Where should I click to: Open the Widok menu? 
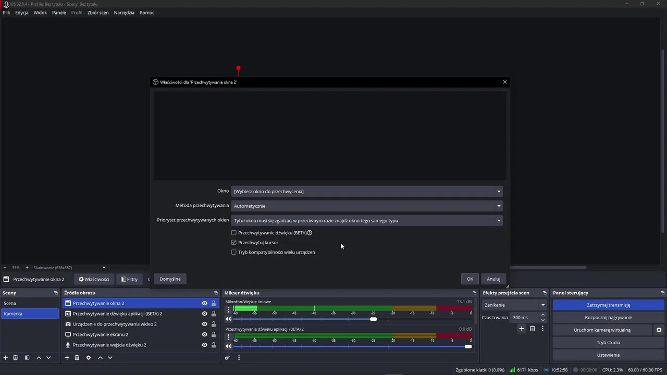[40, 12]
